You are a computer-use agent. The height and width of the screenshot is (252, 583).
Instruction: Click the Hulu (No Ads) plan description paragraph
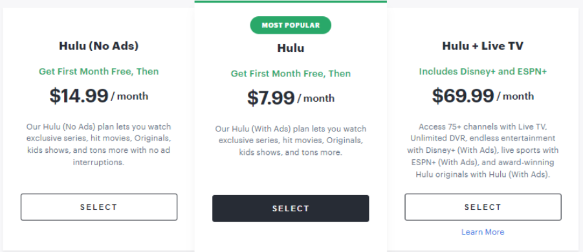pos(99,144)
